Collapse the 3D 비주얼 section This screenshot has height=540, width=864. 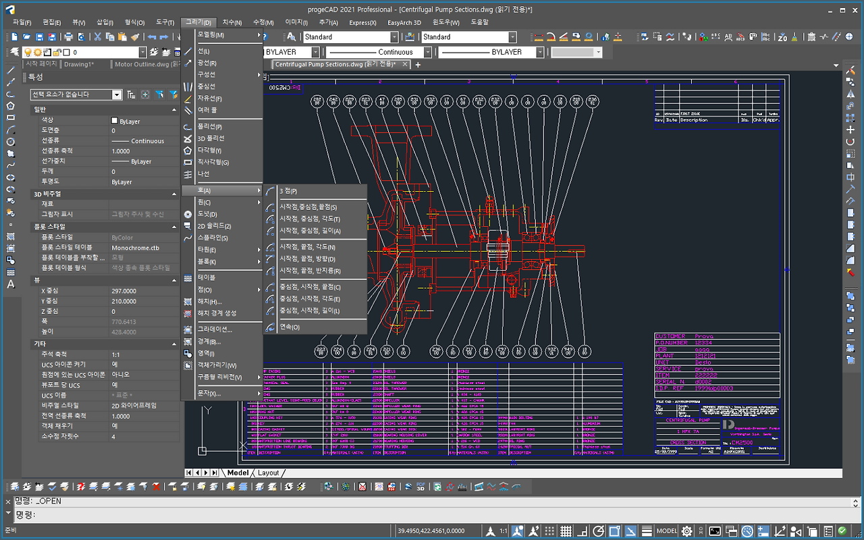point(175,194)
